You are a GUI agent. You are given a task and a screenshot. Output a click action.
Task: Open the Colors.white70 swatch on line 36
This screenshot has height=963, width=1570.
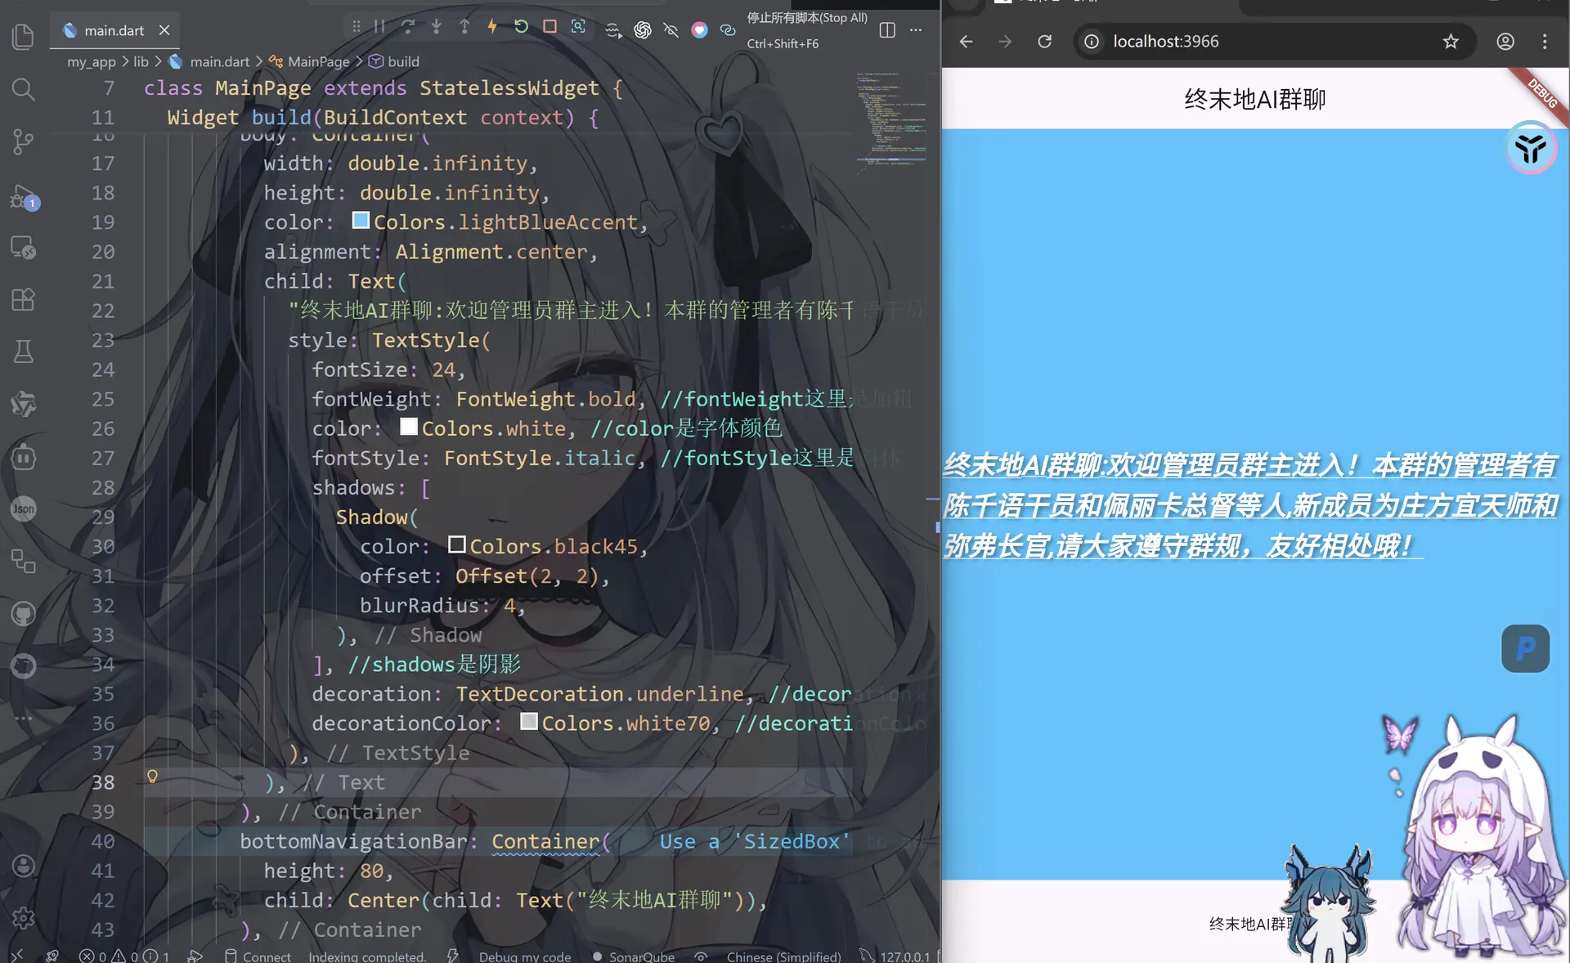click(529, 722)
